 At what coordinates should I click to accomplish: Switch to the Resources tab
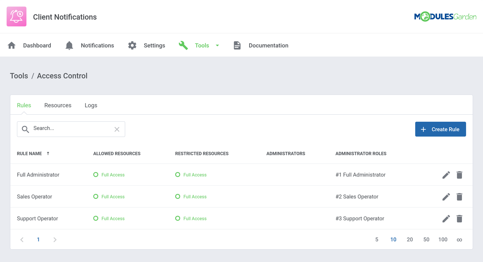58,105
